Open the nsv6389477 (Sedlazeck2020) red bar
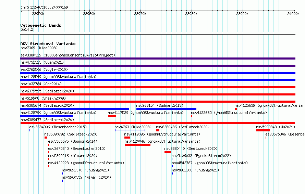The width and height of the screenshot is (305, 194). click(x=158, y=123)
